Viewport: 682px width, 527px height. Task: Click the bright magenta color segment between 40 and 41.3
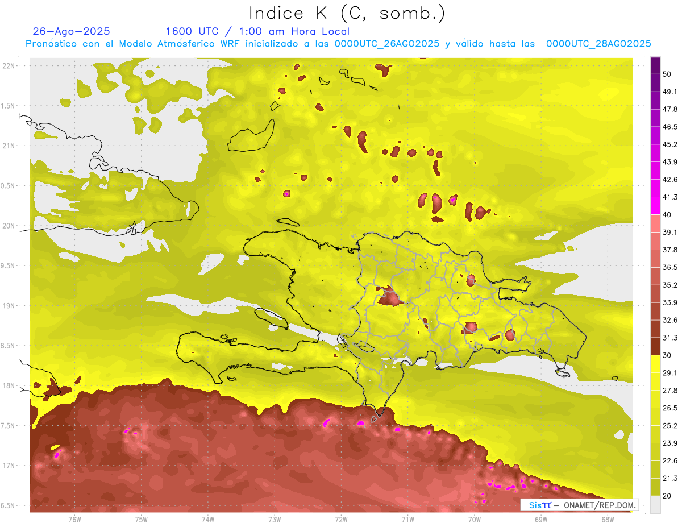pos(655,206)
